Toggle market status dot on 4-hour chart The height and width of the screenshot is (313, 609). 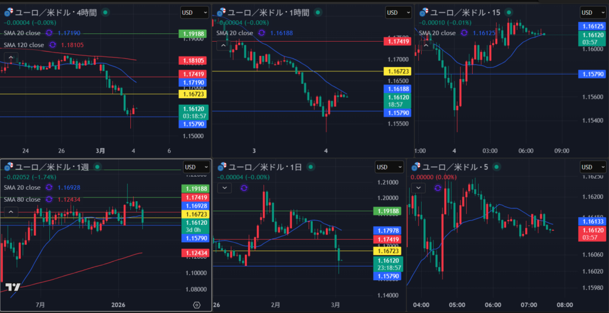(105, 12)
